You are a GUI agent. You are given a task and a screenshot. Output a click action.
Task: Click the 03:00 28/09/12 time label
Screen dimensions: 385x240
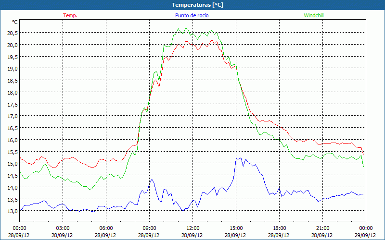[x=62, y=232]
